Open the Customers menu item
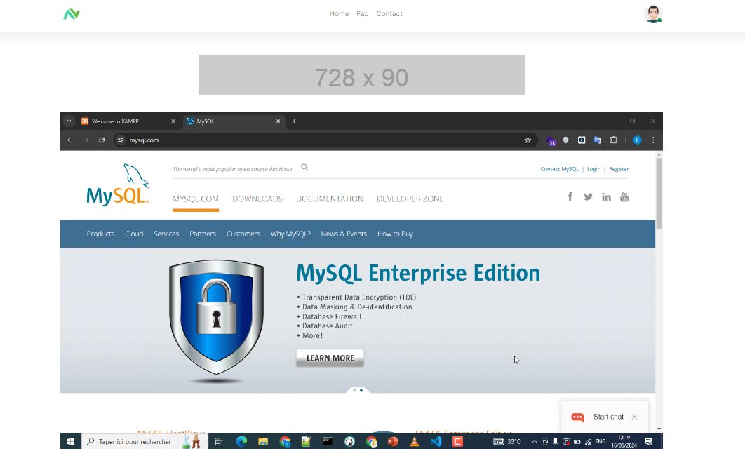The image size is (745, 449). point(243,234)
